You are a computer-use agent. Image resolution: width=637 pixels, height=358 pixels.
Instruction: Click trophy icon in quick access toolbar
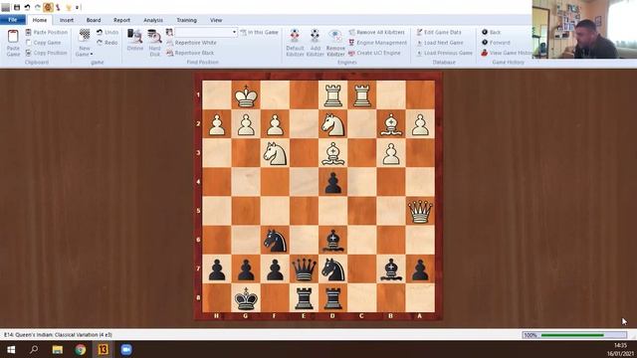(x=69, y=7)
